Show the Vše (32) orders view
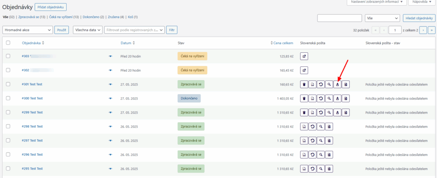The width and height of the screenshot is (437, 178). point(8,17)
